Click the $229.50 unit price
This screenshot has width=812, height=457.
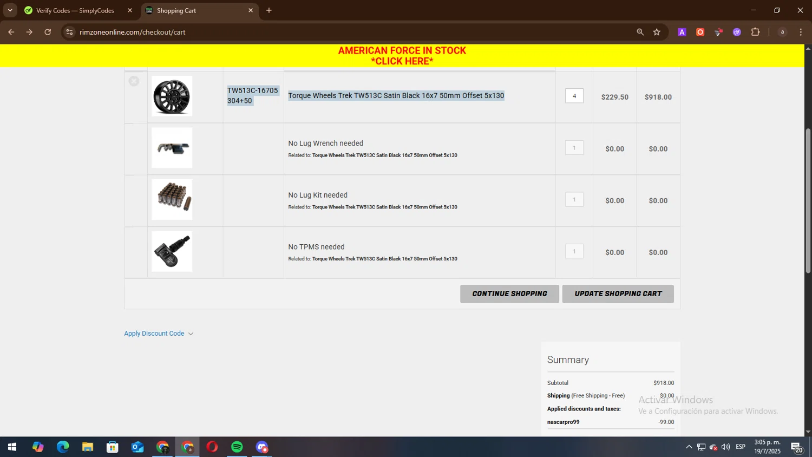pos(615,97)
